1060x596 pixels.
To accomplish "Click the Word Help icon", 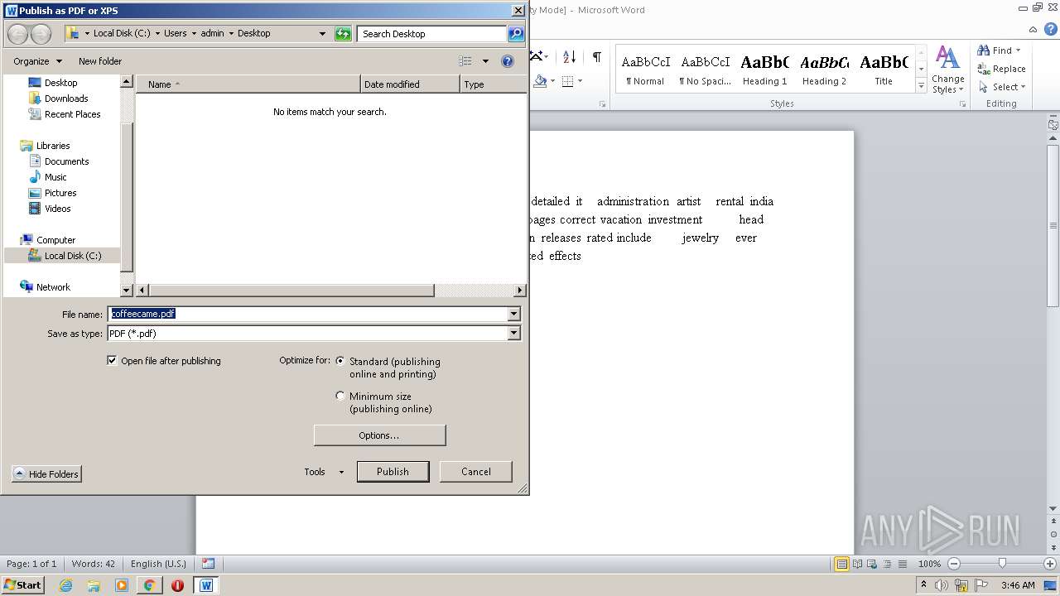I will pyautogui.click(x=1051, y=28).
